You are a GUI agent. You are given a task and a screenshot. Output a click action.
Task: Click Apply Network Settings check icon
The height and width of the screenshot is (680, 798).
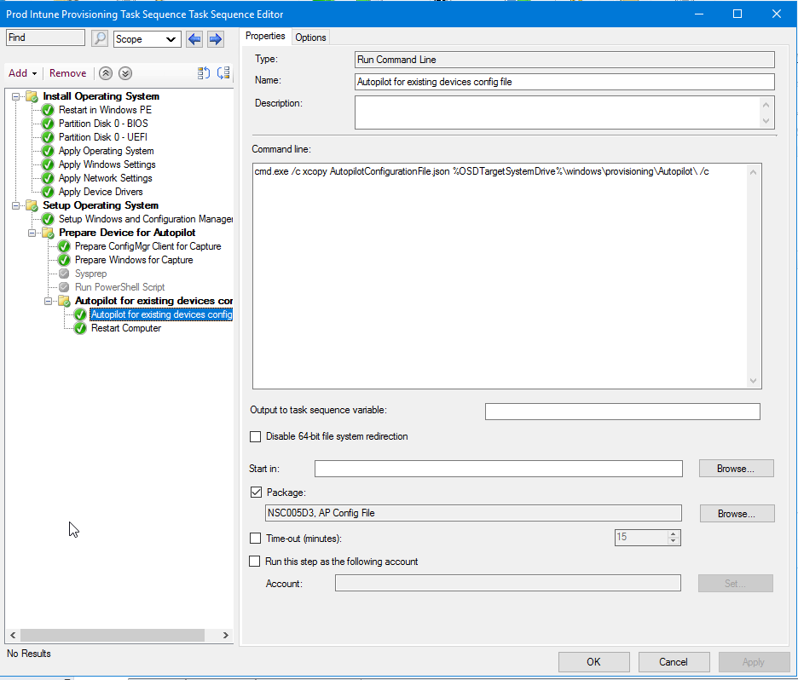pos(48,178)
